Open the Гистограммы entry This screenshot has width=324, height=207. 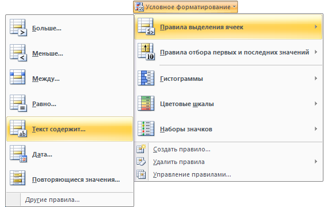coord(228,79)
